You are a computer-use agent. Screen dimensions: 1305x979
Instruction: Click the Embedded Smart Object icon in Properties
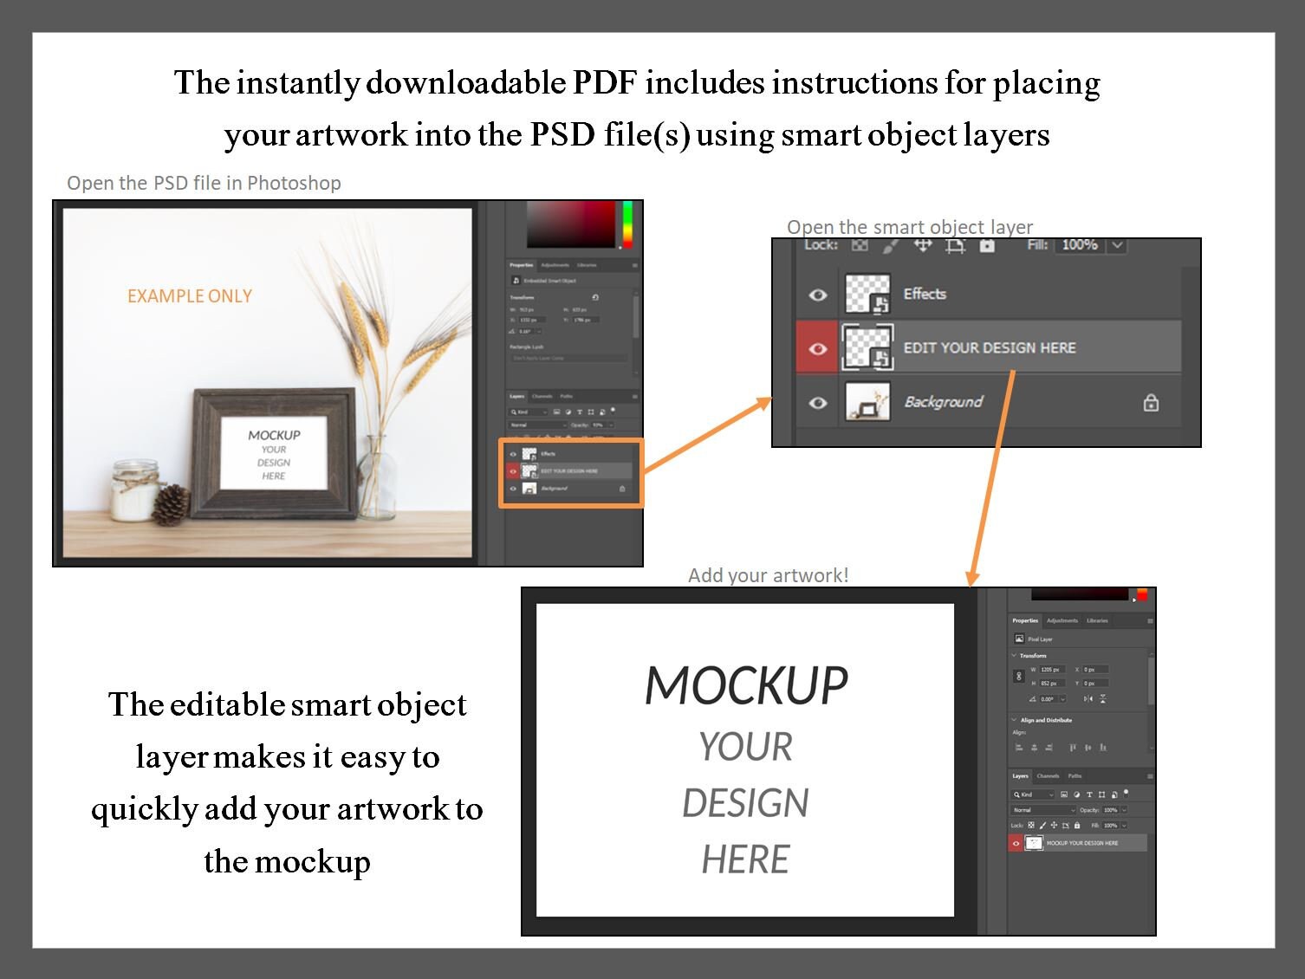tap(516, 281)
